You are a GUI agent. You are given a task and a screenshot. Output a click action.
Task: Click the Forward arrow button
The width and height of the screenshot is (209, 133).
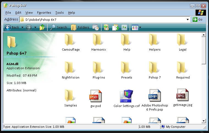pos(29,27)
